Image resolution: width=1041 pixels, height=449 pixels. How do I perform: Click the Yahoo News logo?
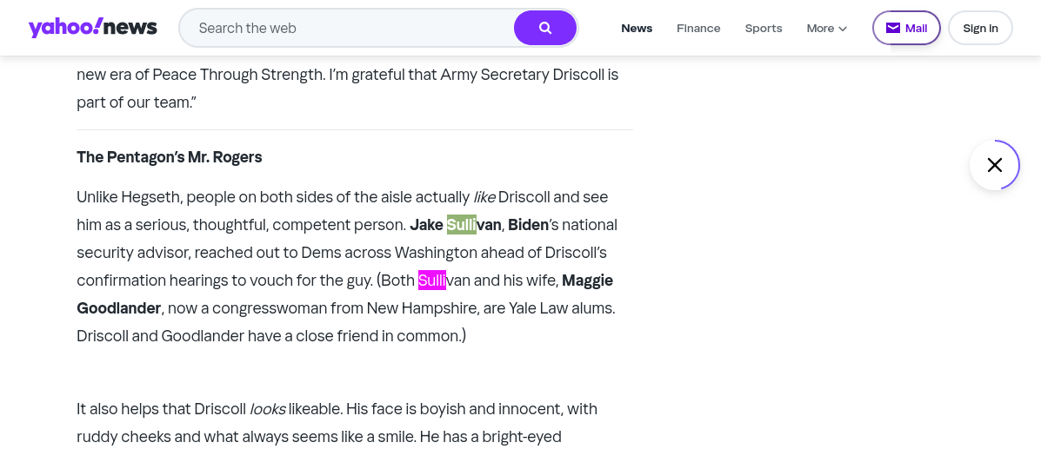click(x=92, y=28)
